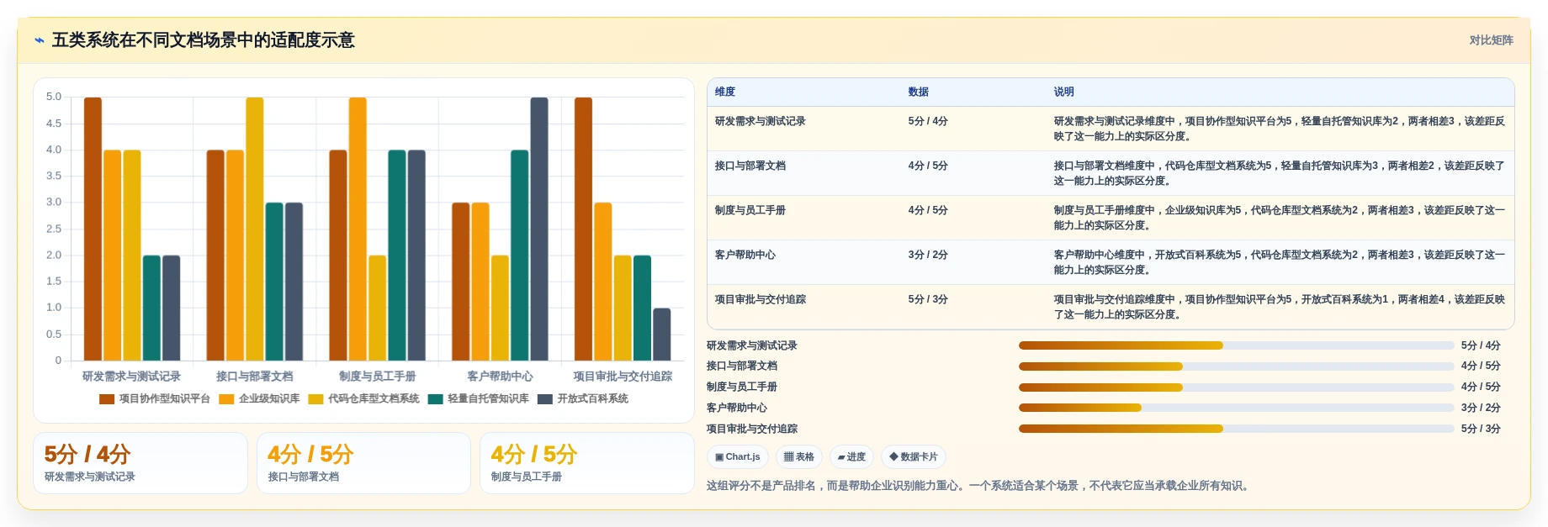Click the 客户帮助中心 progress bar
The width and height of the screenshot is (1548, 527).
click(1236, 408)
